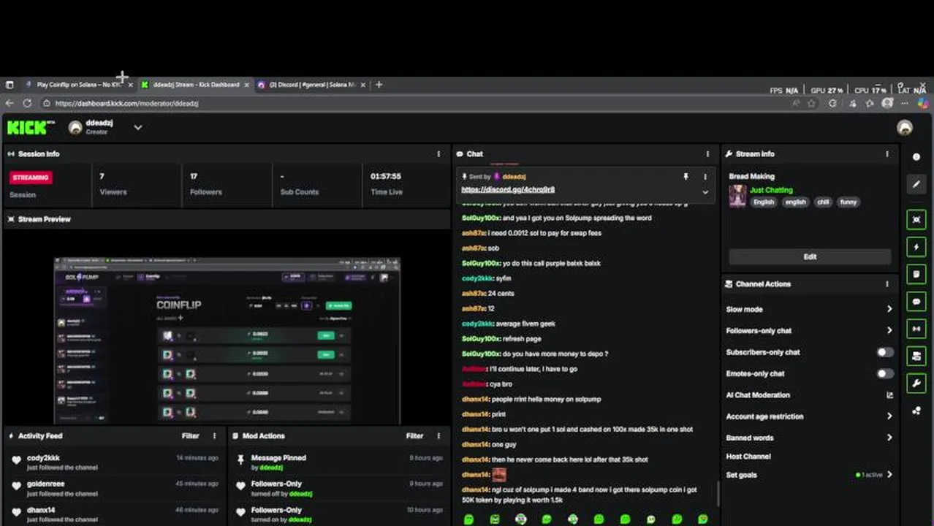This screenshot has height=526, width=934.
Task: Open Mod Actions three-dot menu
Action: 438,436
